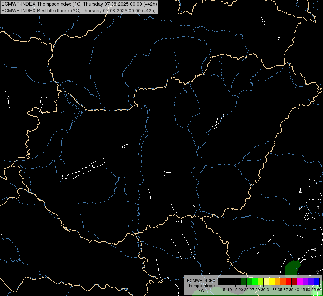This screenshot has height=296, width=323.
Task: Click the legend scale value 37
Action: [x=286, y=290]
